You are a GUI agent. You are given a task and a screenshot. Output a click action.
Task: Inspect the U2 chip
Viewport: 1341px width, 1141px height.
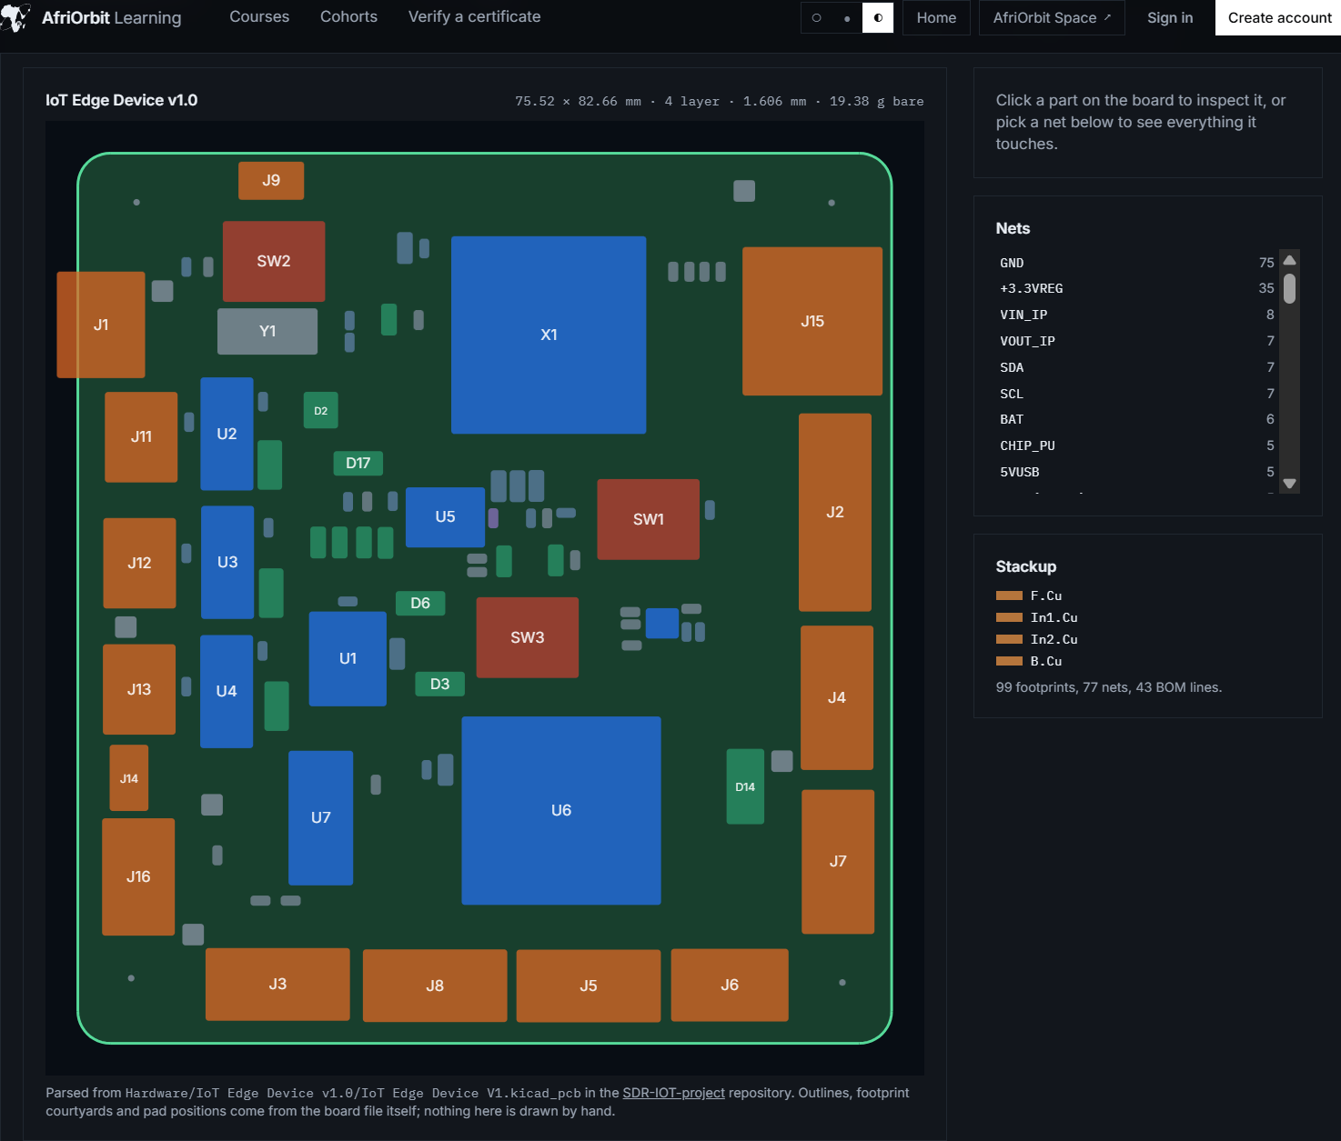(227, 434)
